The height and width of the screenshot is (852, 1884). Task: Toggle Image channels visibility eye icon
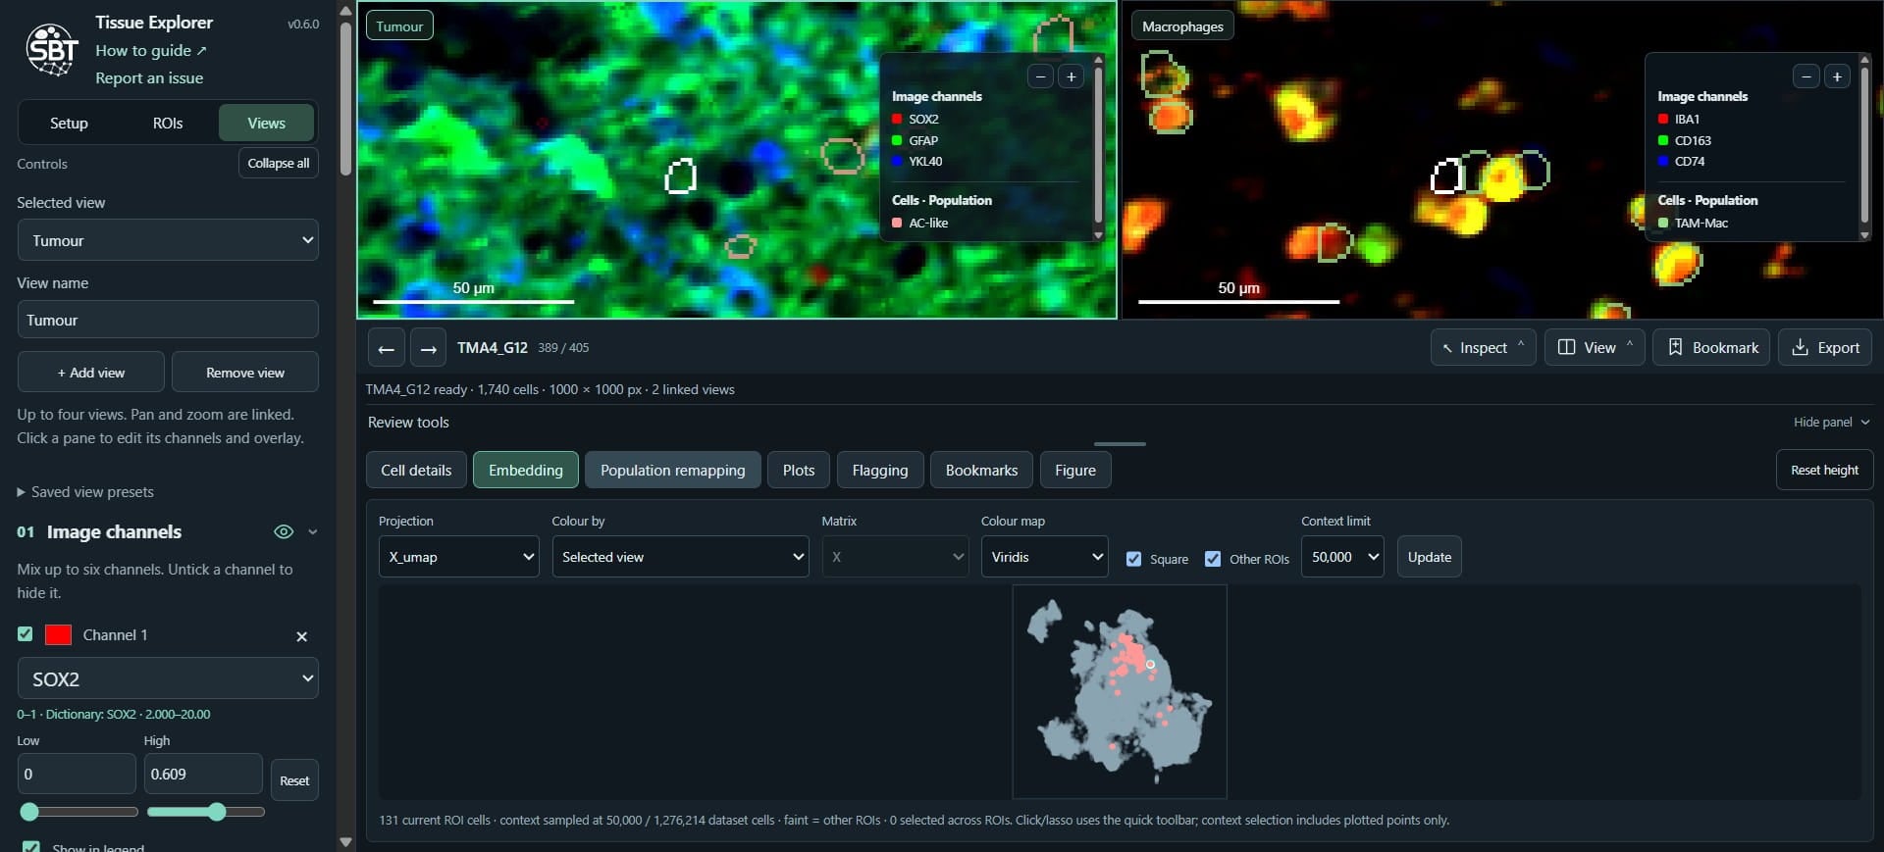click(x=284, y=531)
